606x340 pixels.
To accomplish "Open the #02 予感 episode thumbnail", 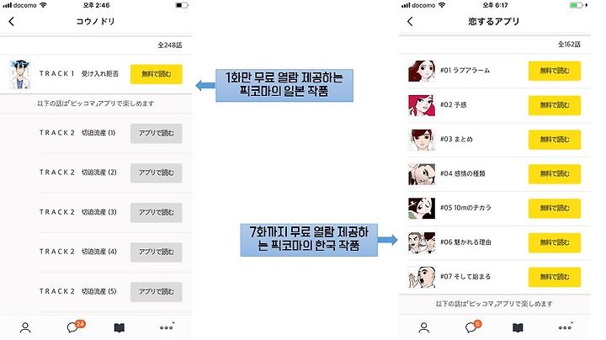I will click(422, 104).
